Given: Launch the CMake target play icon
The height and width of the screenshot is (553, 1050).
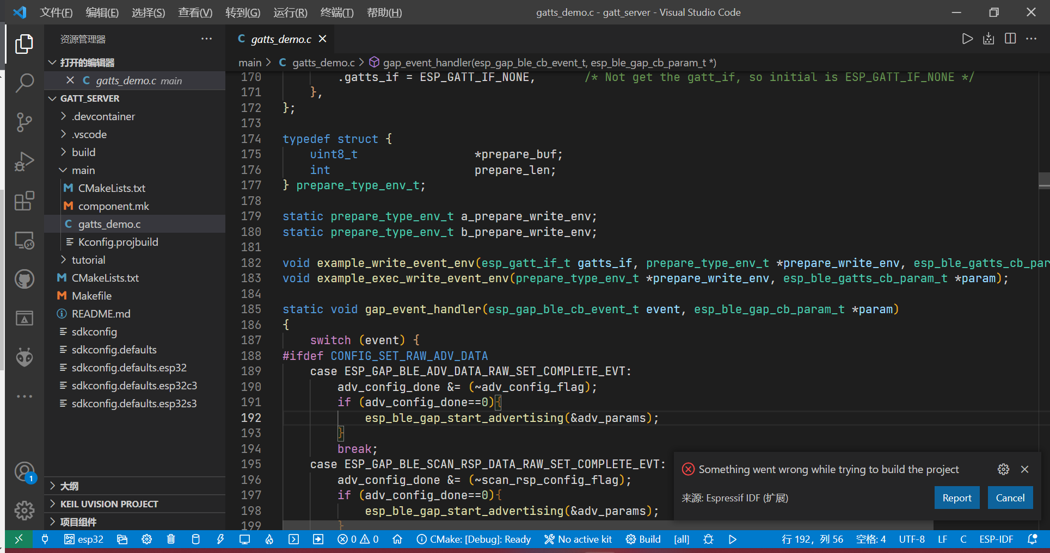Looking at the screenshot, I should (733, 539).
